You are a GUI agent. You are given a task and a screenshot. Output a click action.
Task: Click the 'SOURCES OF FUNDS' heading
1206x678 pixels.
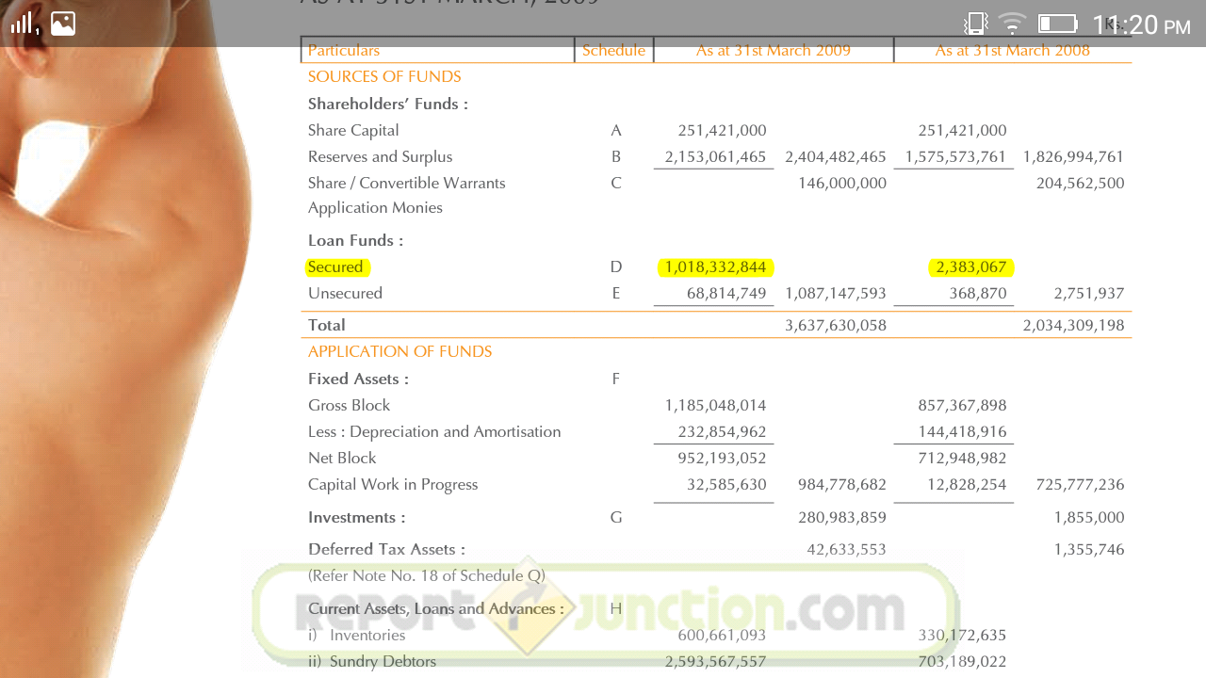[384, 76]
